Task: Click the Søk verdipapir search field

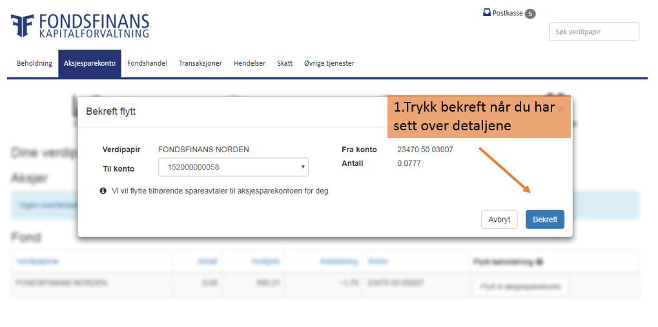Action: coord(594,32)
